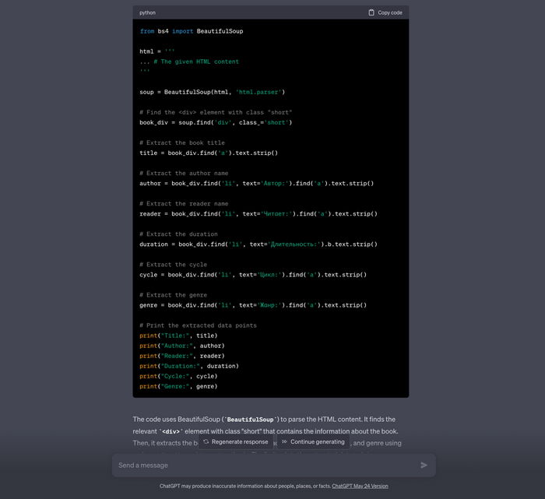Click the duration extraction code line
The image size is (545, 499).
pos(258,244)
